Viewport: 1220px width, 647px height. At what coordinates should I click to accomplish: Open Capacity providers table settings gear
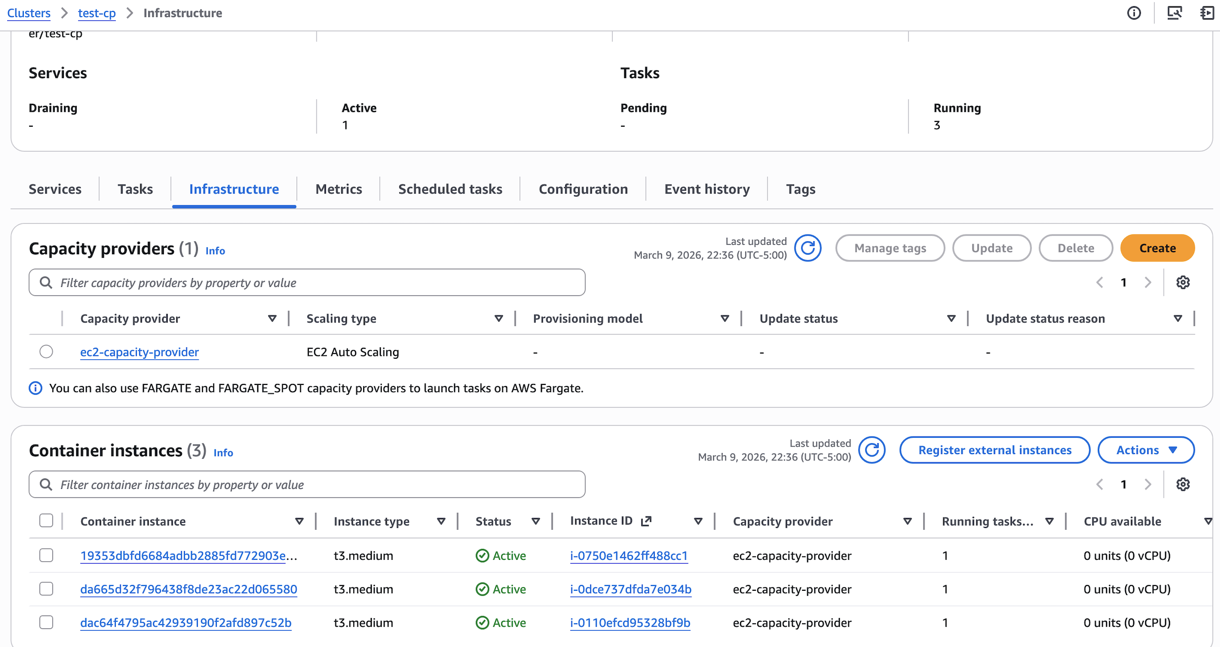pos(1183,283)
